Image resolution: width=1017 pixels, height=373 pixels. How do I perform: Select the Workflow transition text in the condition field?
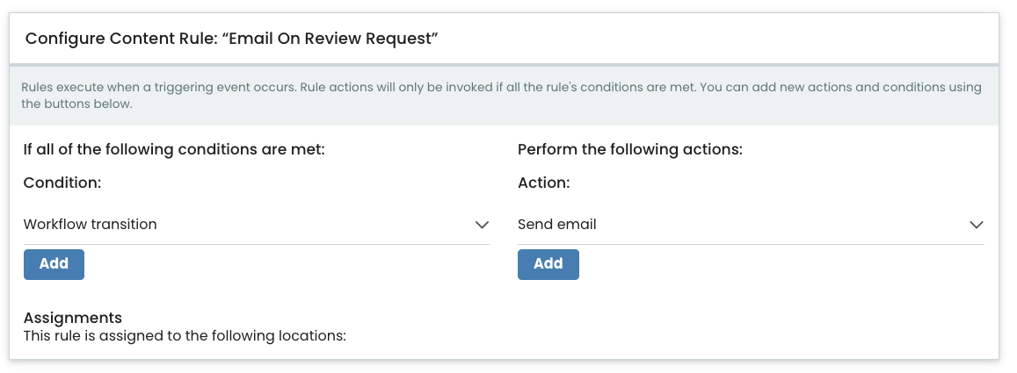(91, 225)
